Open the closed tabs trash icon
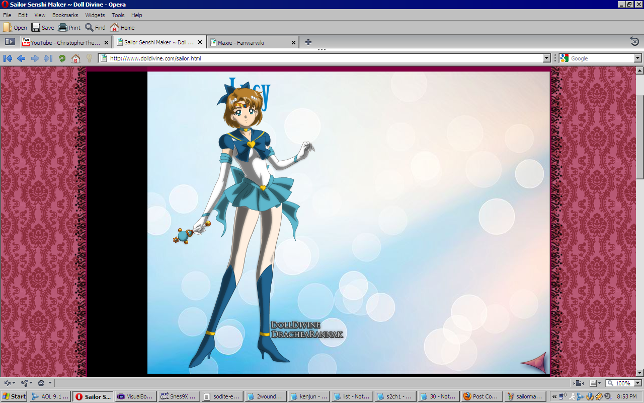 pyautogui.click(x=634, y=41)
